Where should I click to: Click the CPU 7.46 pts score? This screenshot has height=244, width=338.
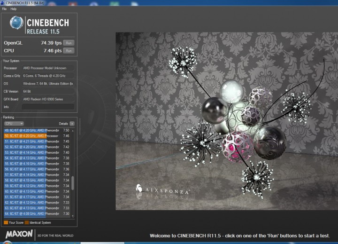point(53,50)
